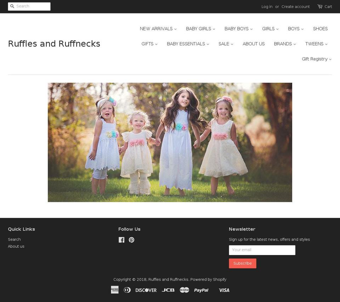Open the Cart link text
This screenshot has height=302, width=340.
click(x=328, y=7)
